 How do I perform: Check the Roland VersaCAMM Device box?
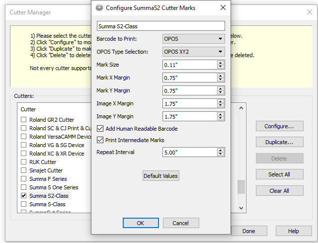click(24, 137)
